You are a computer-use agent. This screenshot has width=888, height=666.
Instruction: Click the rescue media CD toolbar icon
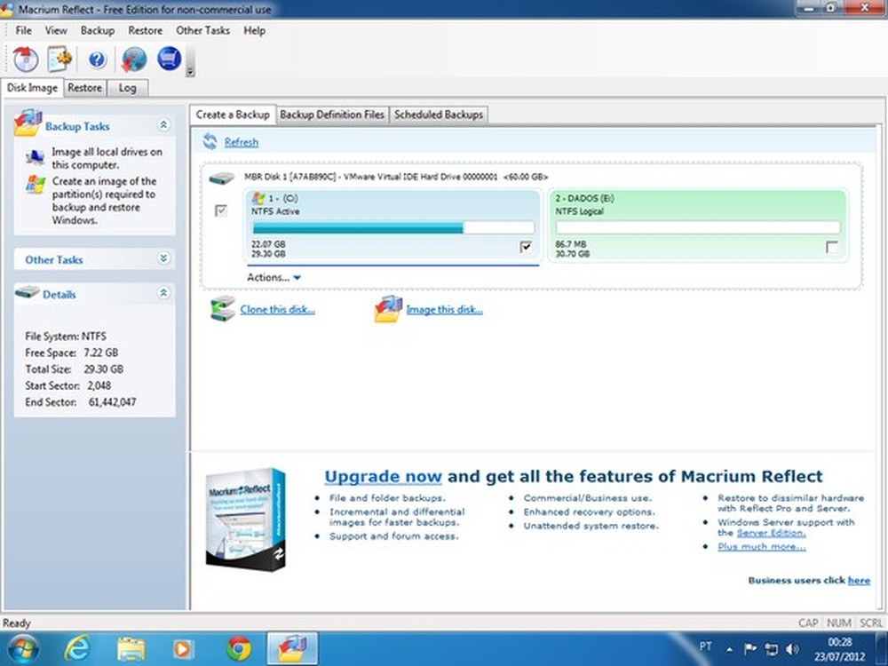pos(26,59)
